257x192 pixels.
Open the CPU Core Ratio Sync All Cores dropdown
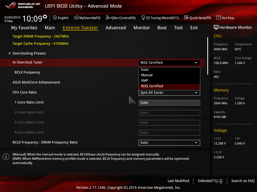[169, 93]
